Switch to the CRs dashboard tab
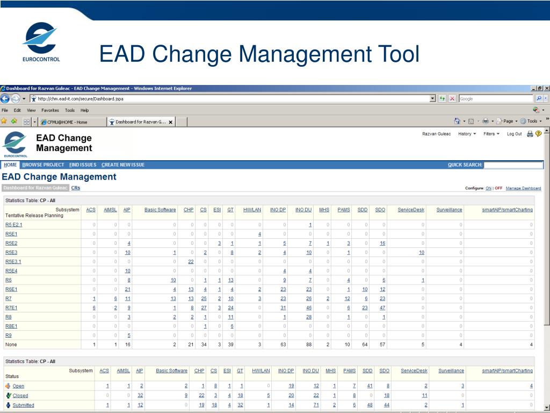 [x=75, y=188]
